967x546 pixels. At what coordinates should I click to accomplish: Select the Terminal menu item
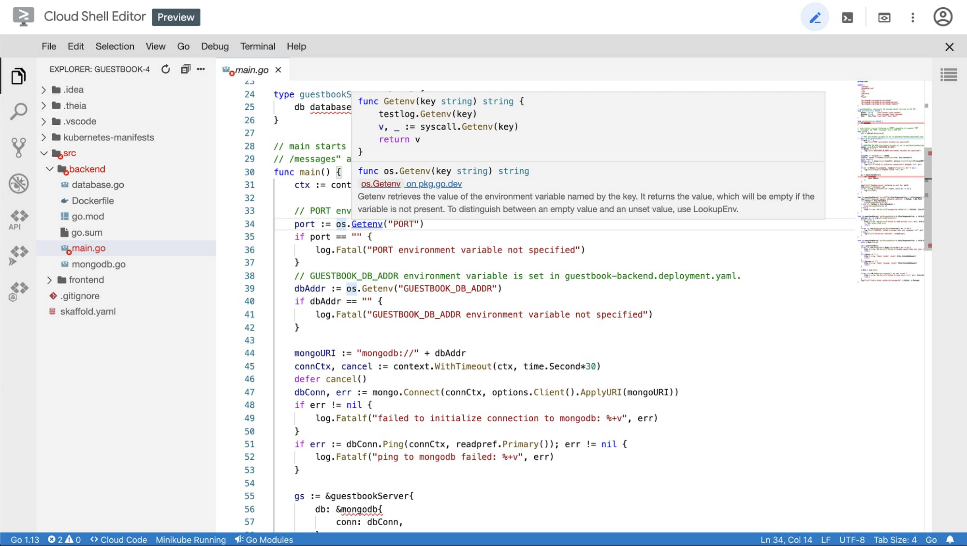click(x=258, y=46)
